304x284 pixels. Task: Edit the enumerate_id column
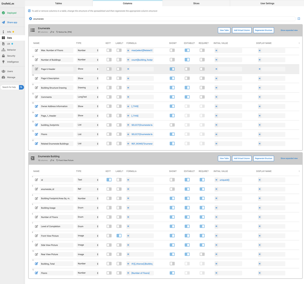tap(36, 189)
